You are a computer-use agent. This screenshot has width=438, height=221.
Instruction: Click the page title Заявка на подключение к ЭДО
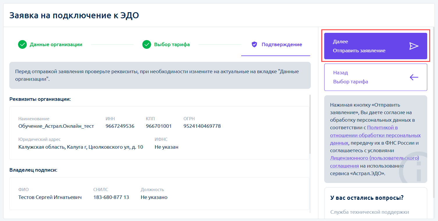(74, 15)
